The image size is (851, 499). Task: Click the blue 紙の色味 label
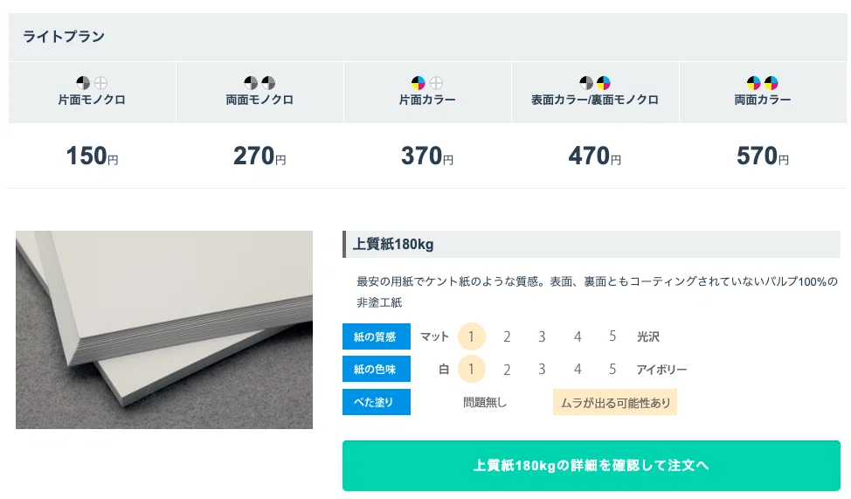click(376, 370)
